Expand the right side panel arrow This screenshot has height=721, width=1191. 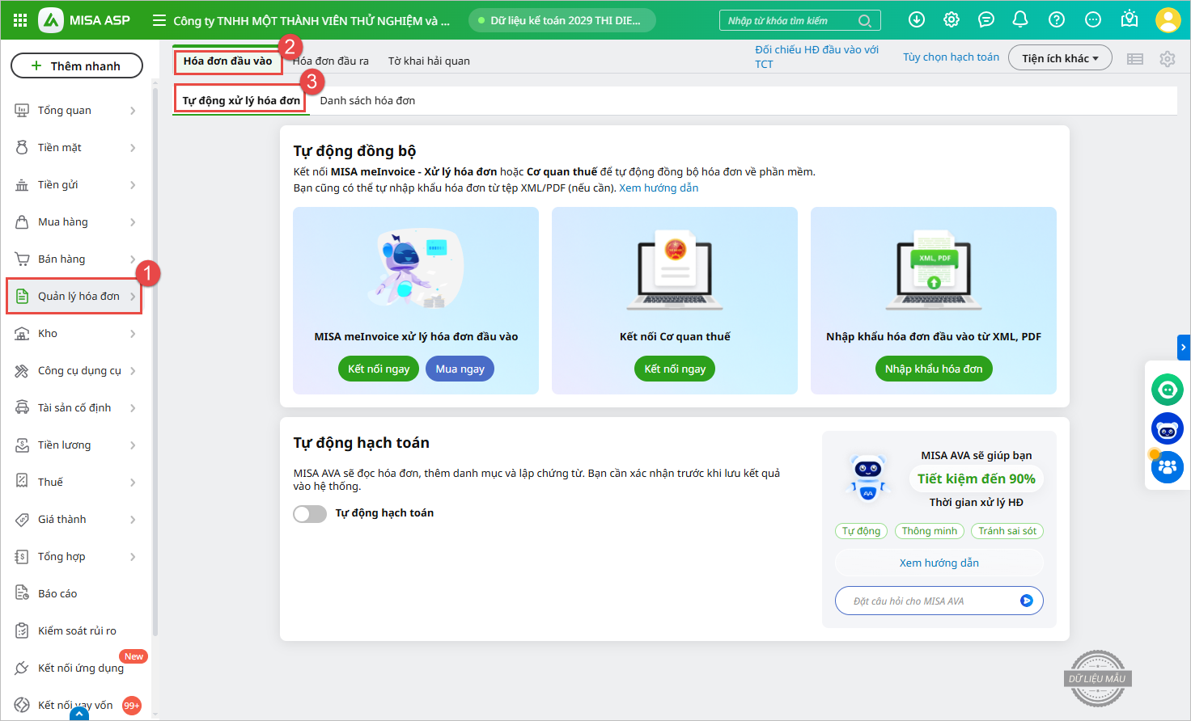click(1183, 347)
